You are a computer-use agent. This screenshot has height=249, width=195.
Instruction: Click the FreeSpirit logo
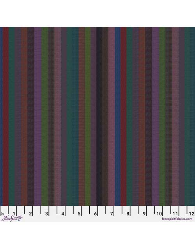12,219
